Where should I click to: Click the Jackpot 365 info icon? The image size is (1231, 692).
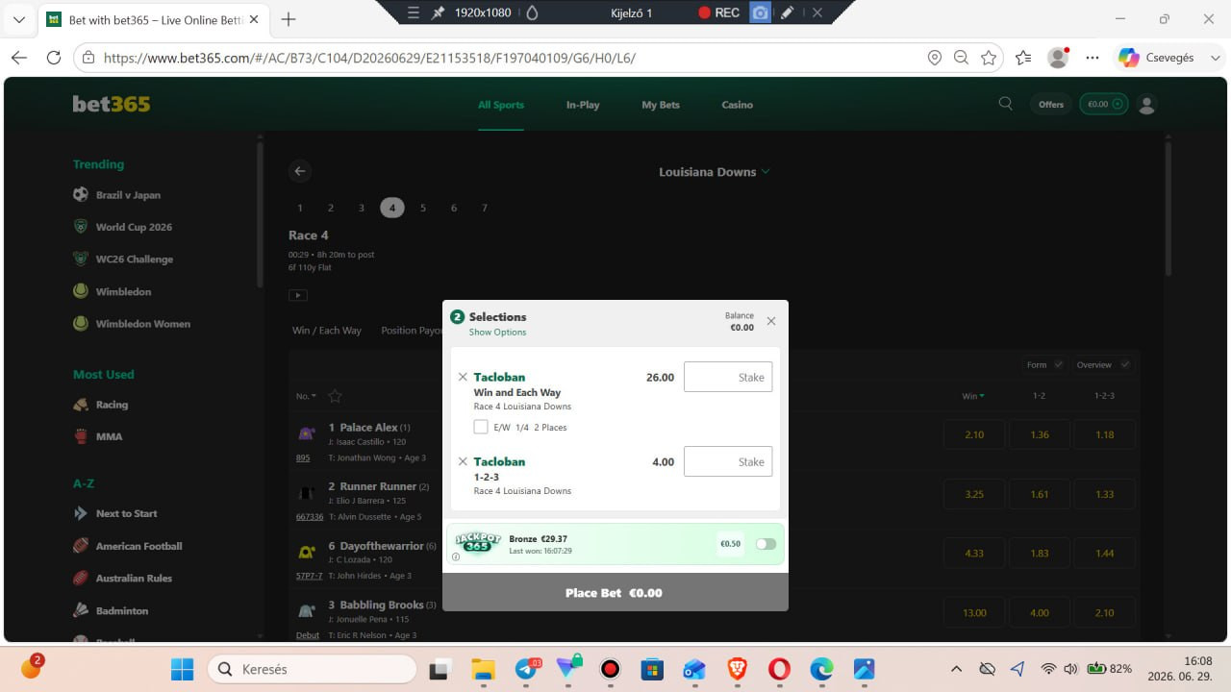tap(456, 556)
